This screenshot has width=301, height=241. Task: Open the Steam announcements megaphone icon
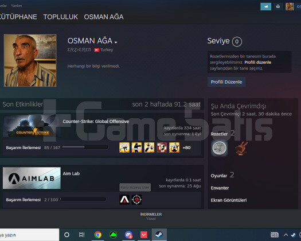click(x=265, y=6)
